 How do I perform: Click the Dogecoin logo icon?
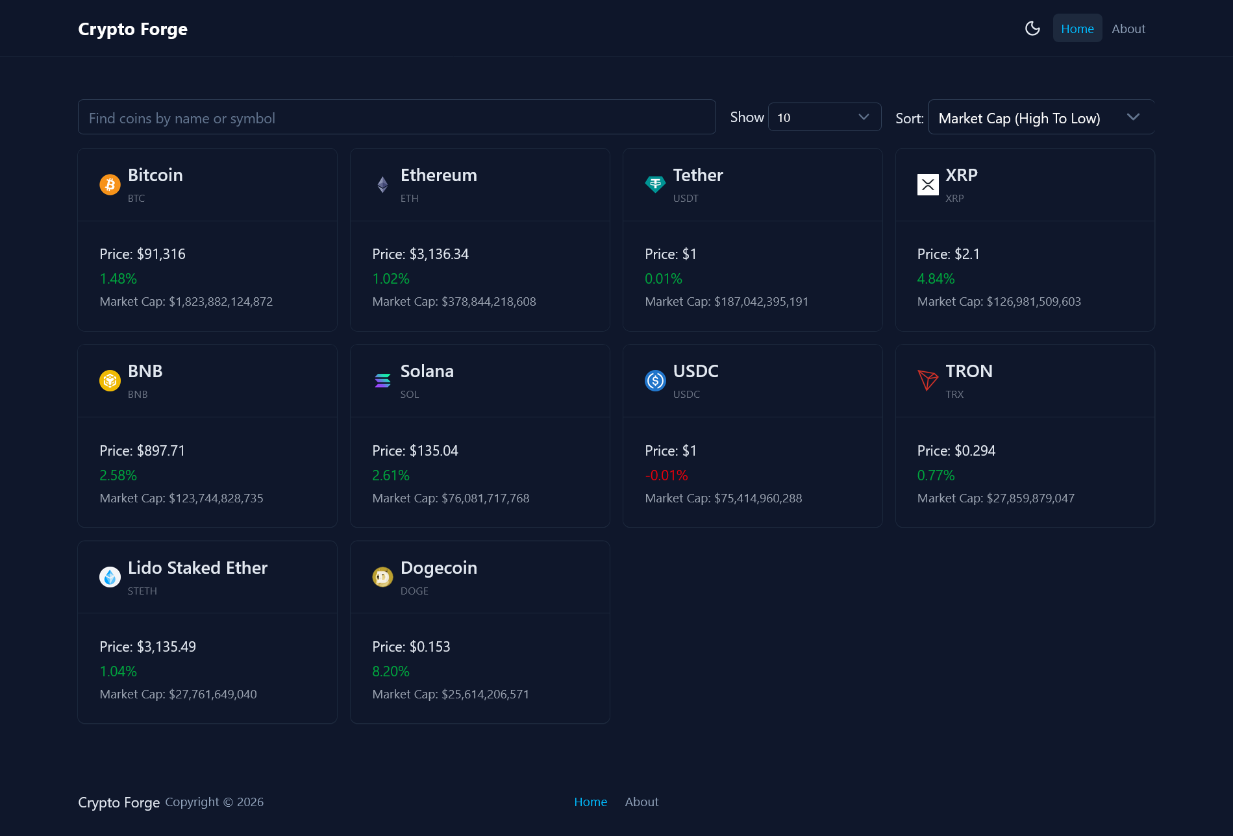[x=382, y=576]
